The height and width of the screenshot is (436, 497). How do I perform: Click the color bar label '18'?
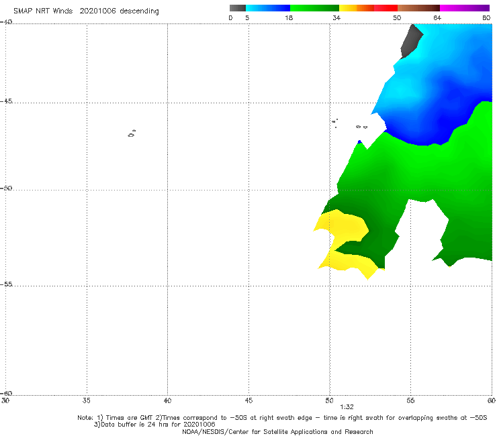[x=289, y=17]
